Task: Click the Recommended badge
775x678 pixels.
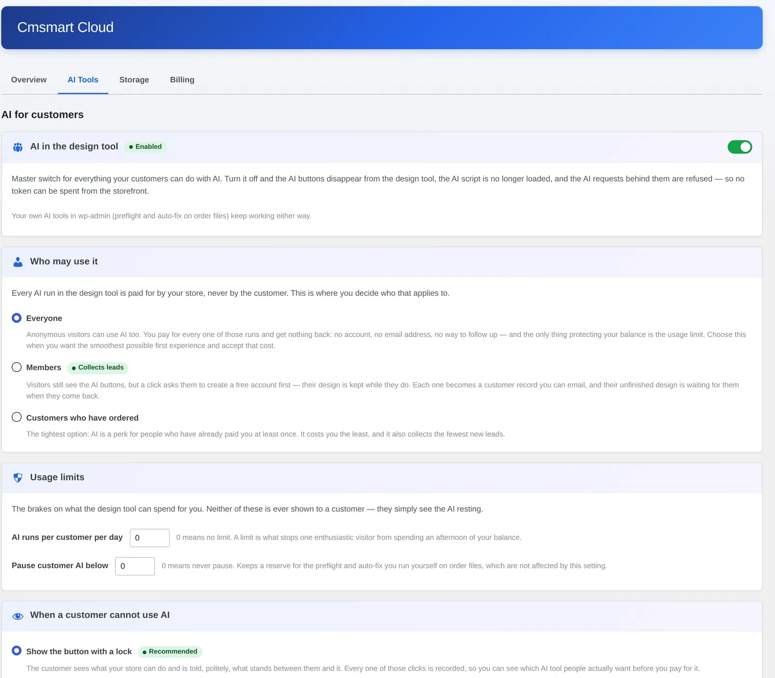Action: [170, 651]
